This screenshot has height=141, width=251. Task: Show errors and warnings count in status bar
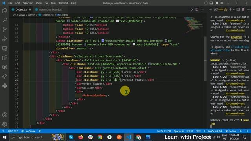coord(13,131)
